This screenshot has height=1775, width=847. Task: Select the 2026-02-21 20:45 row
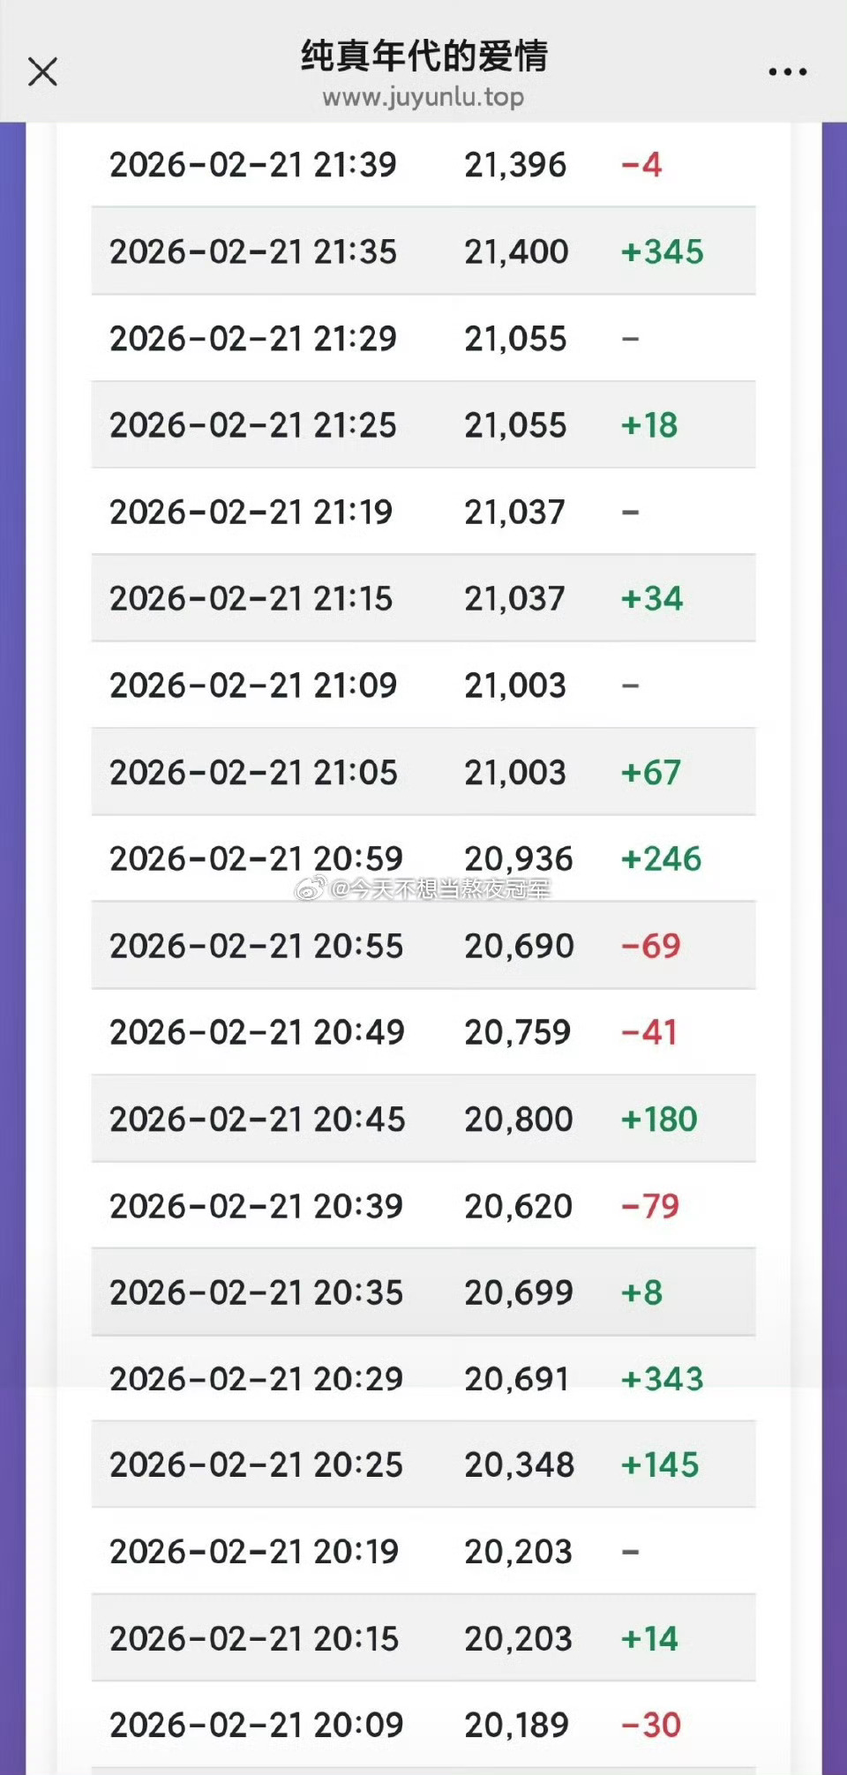pos(423,1119)
